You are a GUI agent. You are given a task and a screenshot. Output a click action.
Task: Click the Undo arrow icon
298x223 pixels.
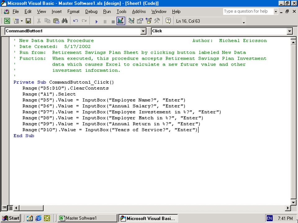[75, 21]
